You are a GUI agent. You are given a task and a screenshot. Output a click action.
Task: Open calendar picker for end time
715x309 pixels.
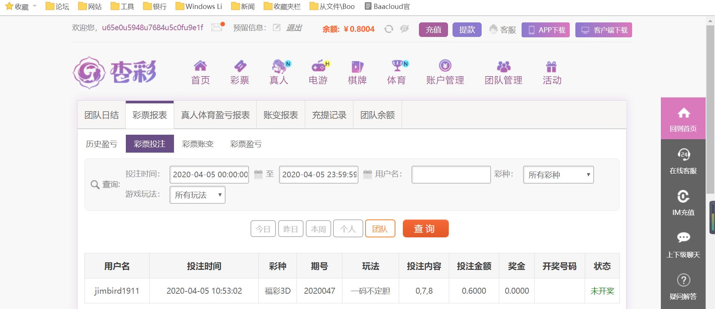point(367,174)
